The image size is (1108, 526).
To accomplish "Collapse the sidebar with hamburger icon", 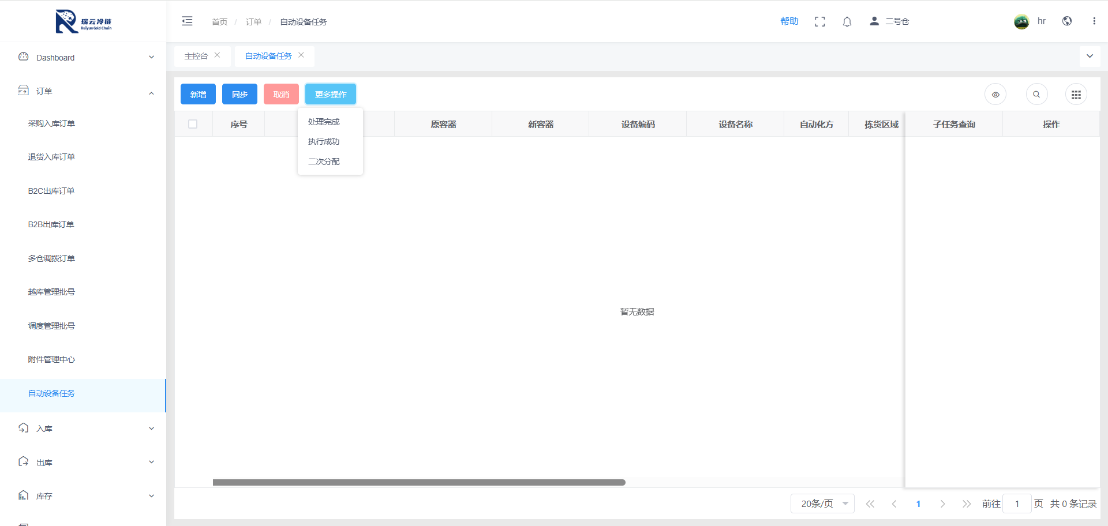I will coord(187,21).
